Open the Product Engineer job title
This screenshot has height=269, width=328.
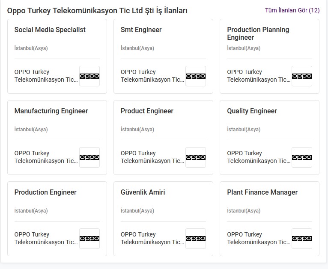coord(147,111)
